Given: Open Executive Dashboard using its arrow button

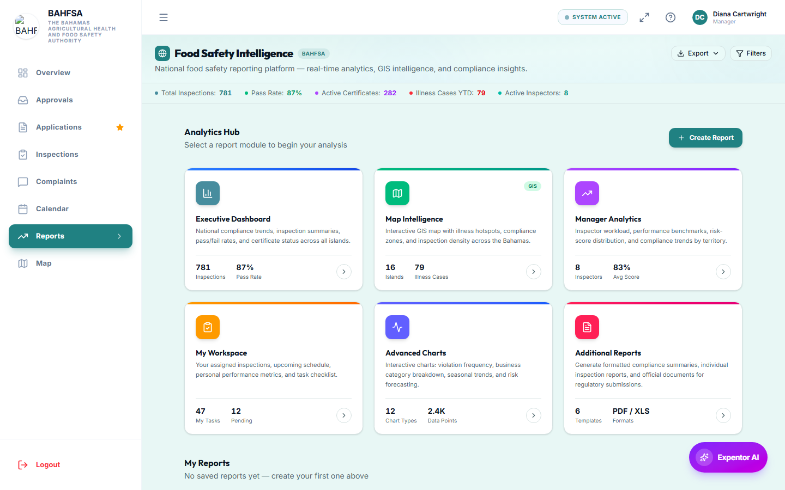Looking at the screenshot, I should click(344, 272).
